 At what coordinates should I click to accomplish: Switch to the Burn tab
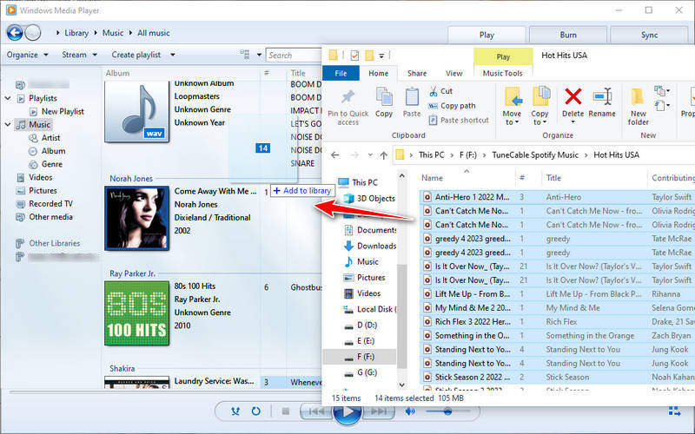tap(568, 35)
